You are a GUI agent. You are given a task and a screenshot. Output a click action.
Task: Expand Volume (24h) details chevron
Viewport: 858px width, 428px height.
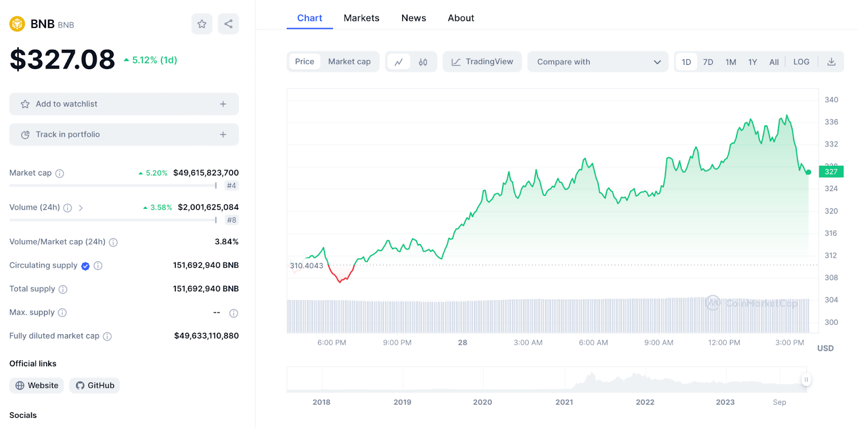pyautogui.click(x=80, y=208)
